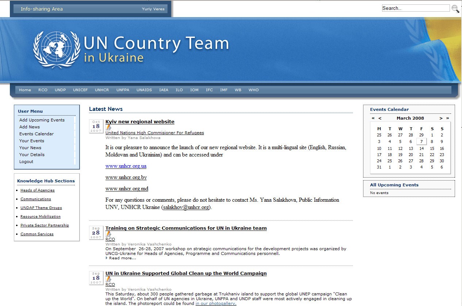Click the UN emblem logo
The height and width of the screenshot is (306, 462).
(57, 49)
